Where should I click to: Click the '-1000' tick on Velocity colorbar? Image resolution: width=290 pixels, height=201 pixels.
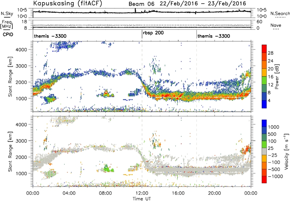275,176
